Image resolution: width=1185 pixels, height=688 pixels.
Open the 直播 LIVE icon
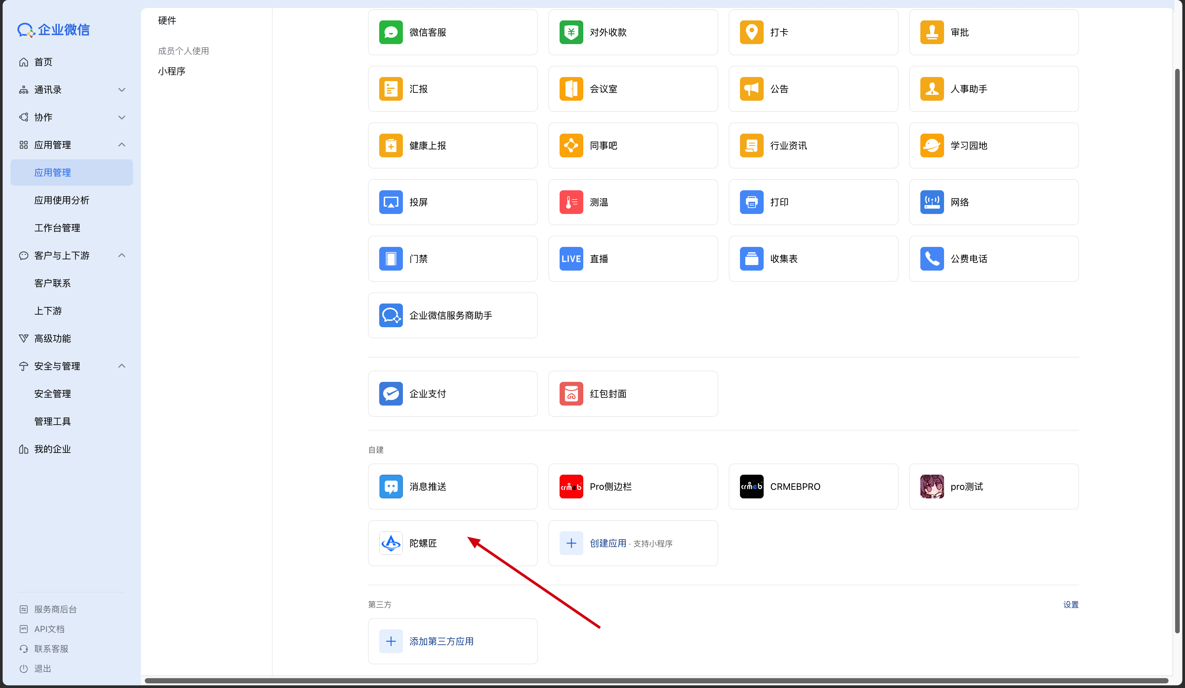(571, 259)
